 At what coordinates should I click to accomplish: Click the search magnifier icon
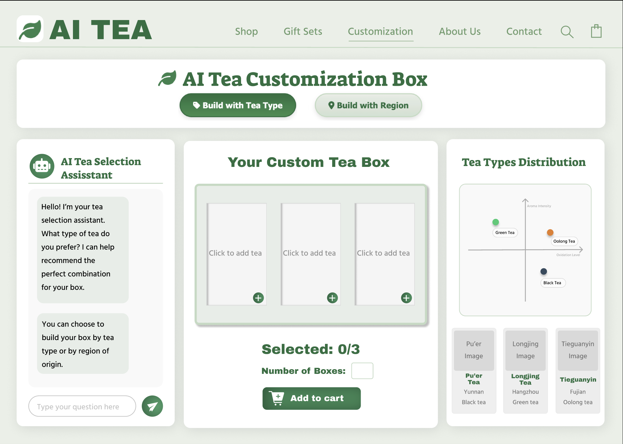click(567, 32)
